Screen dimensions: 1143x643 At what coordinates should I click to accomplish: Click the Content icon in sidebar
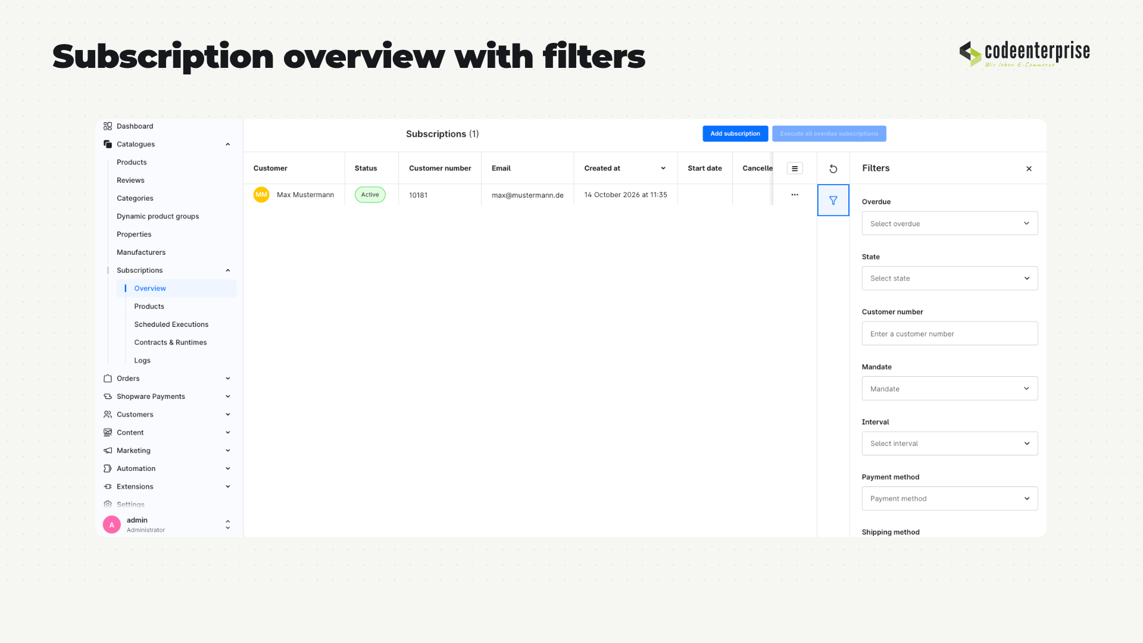[108, 432]
